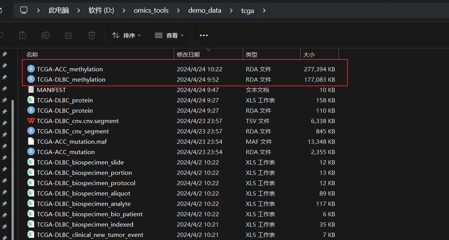This screenshot has width=449, height=240.
Task: Expand chevron after the monitor icon
Action: 38,10
